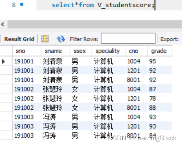Image resolution: width=182 pixels, height=145 pixels.
Task: Click the horizontal scrollbar track under the editor
Action: 95,24
